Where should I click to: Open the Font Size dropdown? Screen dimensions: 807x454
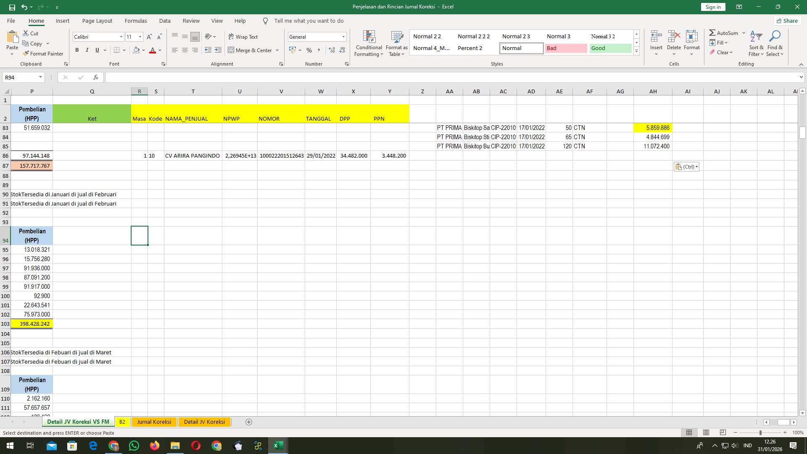tap(140, 37)
